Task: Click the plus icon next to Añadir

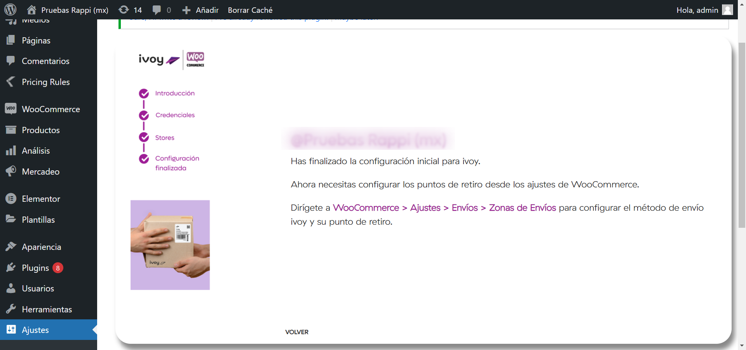Action: click(186, 10)
